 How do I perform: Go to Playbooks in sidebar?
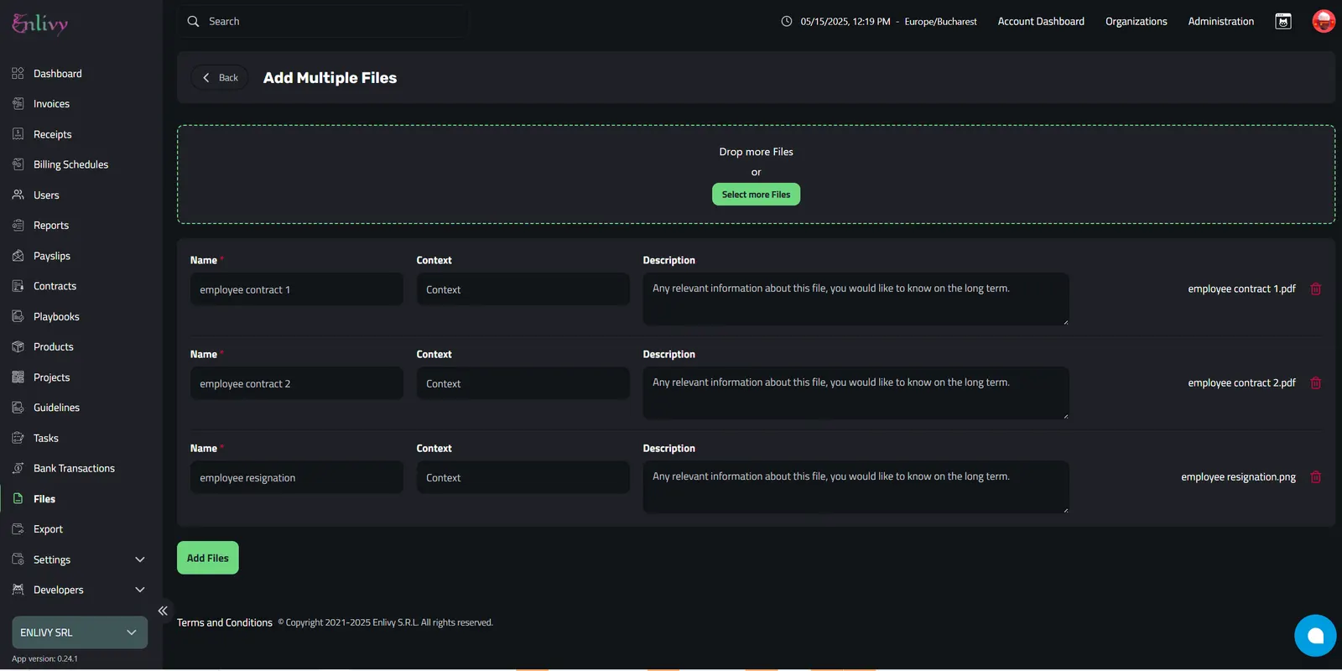coord(56,316)
